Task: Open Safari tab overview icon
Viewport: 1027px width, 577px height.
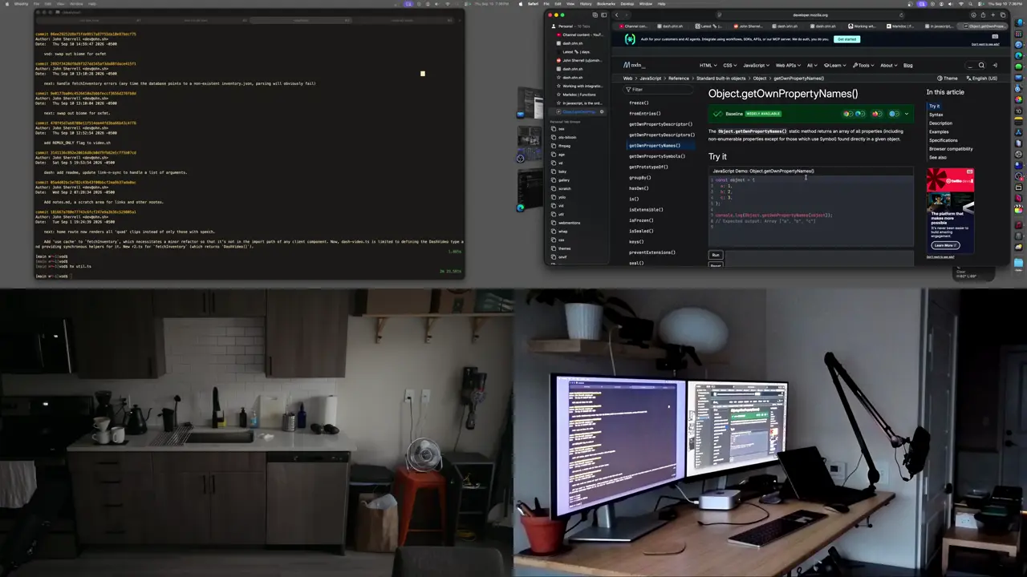Action: pos(1002,14)
